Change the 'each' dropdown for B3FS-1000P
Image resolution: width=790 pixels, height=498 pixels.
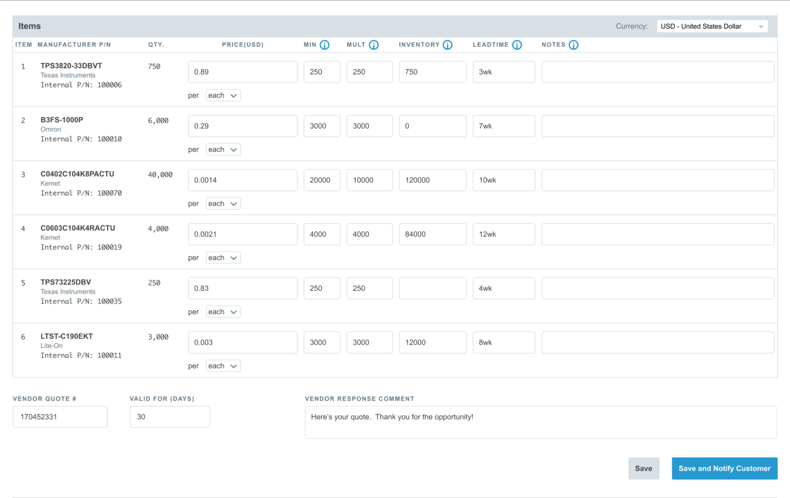[x=223, y=149]
